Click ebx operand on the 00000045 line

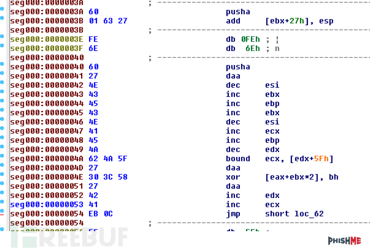click(x=272, y=113)
